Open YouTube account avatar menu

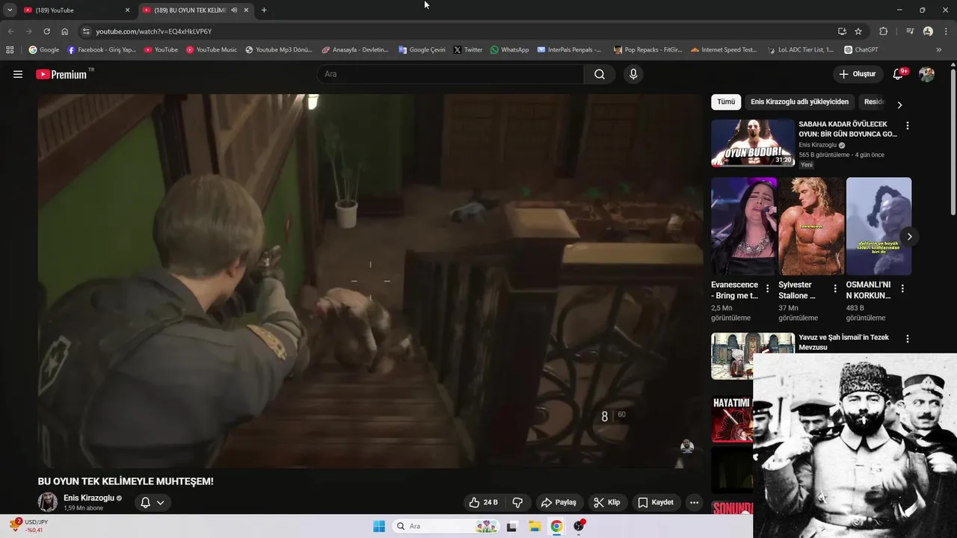[926, 74]
